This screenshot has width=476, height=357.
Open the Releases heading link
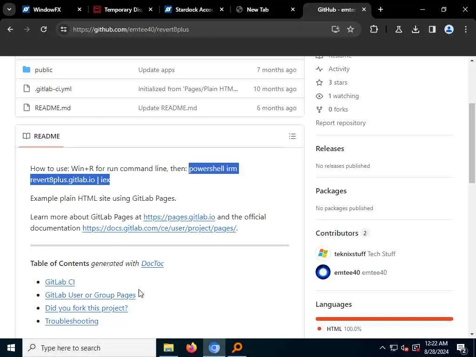[330, 149]
